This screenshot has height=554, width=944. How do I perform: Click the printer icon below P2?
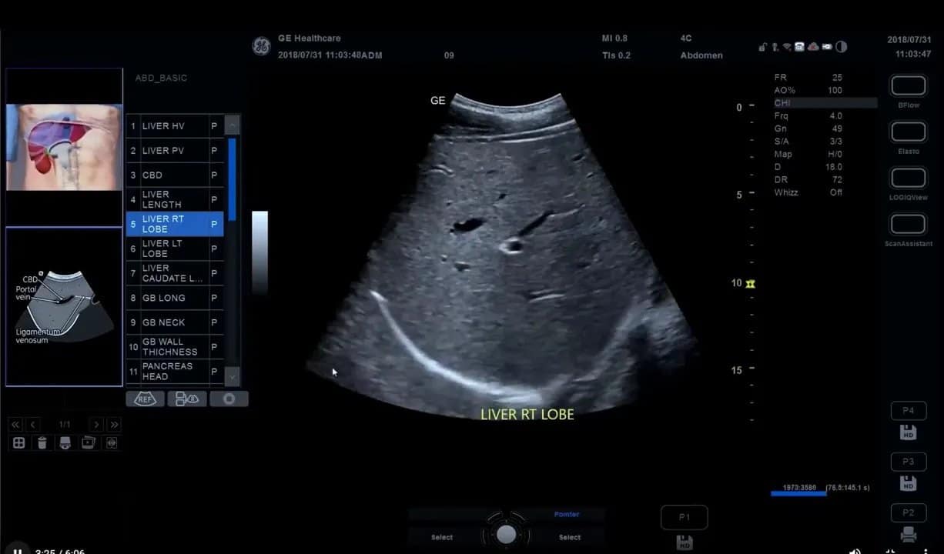pyautogui.click(x=909, y=533)
